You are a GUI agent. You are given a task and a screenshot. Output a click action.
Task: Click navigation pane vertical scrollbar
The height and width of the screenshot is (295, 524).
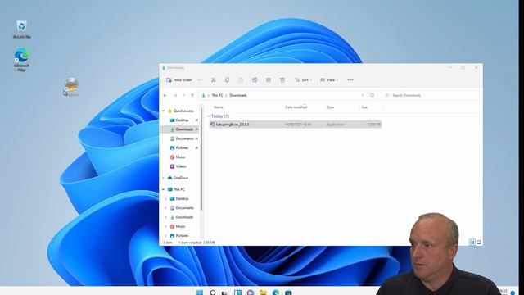tap(201, 159)
